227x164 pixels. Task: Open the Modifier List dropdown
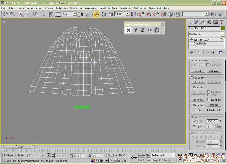point(223,34)
